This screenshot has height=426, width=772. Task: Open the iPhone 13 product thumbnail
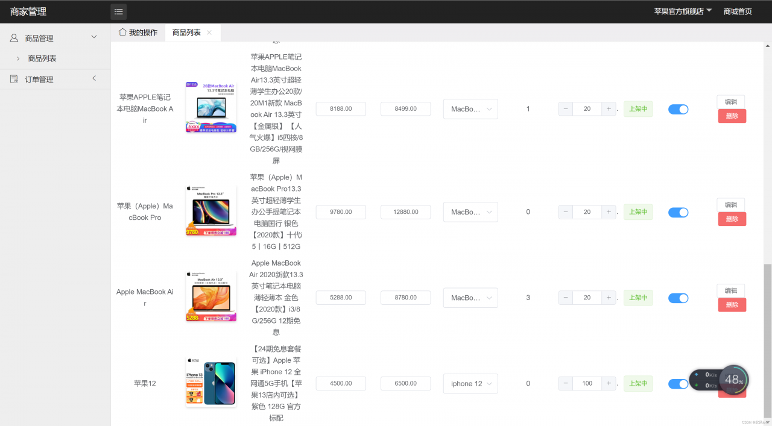(x=211, y=381)
